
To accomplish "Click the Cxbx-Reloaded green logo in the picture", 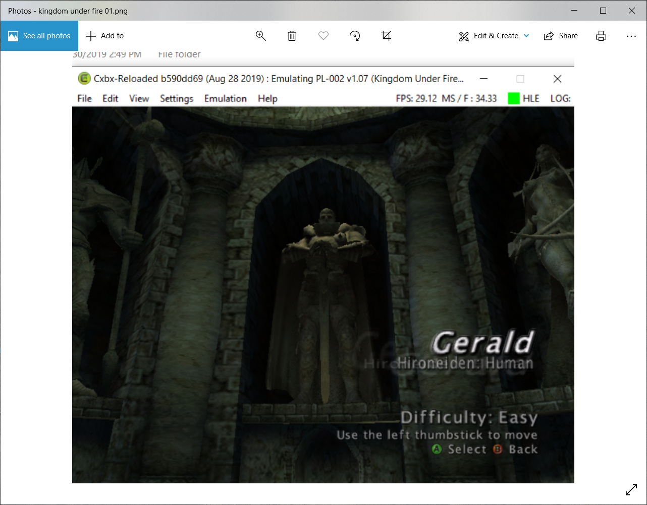I will [x=84, y=79].
